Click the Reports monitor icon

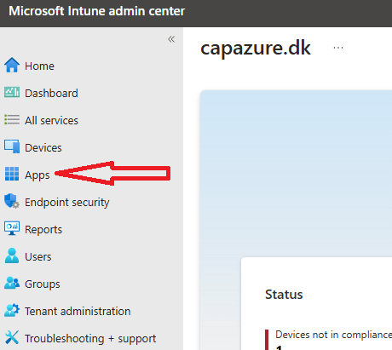pyautogui.click(x=12, y=228)
